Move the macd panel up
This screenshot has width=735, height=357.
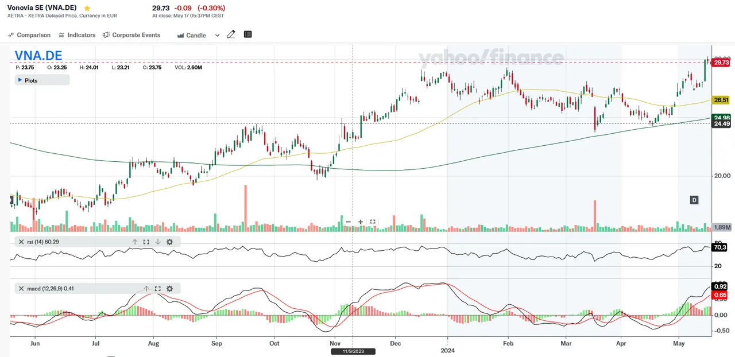pos(146,289)
